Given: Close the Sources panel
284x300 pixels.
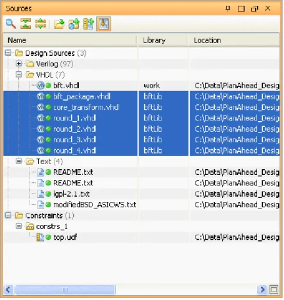Looking at the screenshot, I should 267,8.
